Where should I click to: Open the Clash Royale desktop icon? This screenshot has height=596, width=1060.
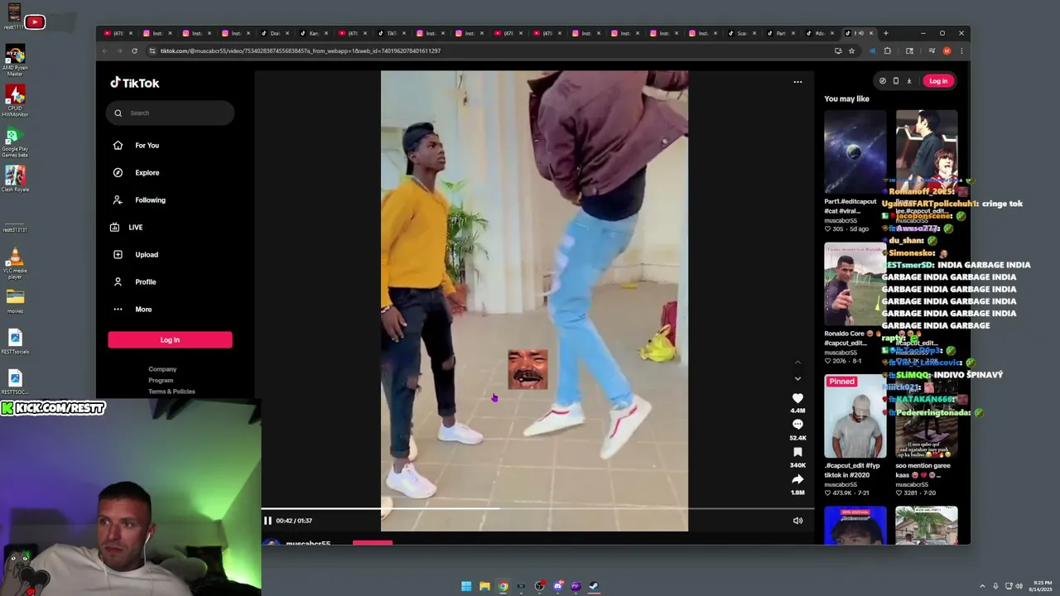[15, 179]
